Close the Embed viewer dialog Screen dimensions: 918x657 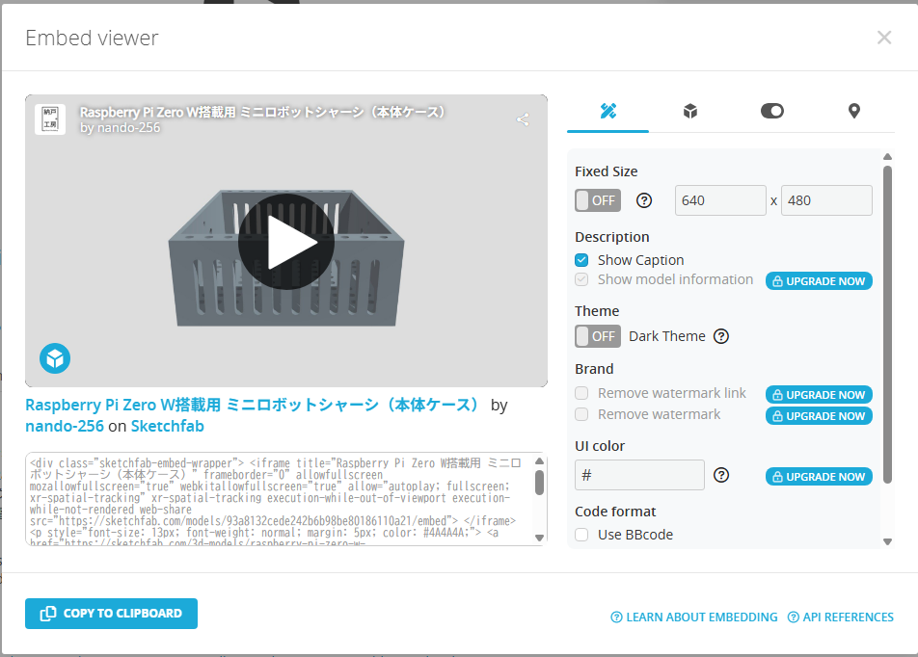pyautogui.click(x=884, y=38)
